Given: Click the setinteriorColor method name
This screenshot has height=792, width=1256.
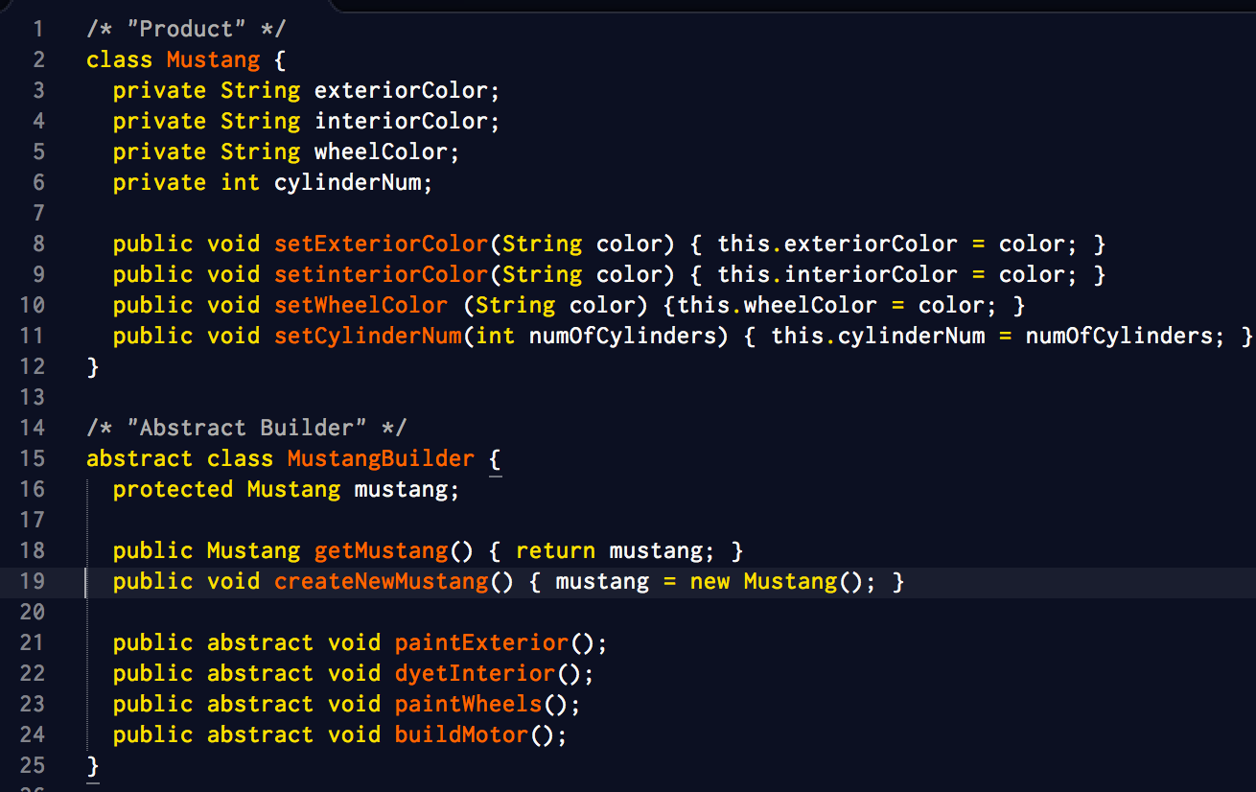Looking at the screenshot, I should tap(382, 274).
